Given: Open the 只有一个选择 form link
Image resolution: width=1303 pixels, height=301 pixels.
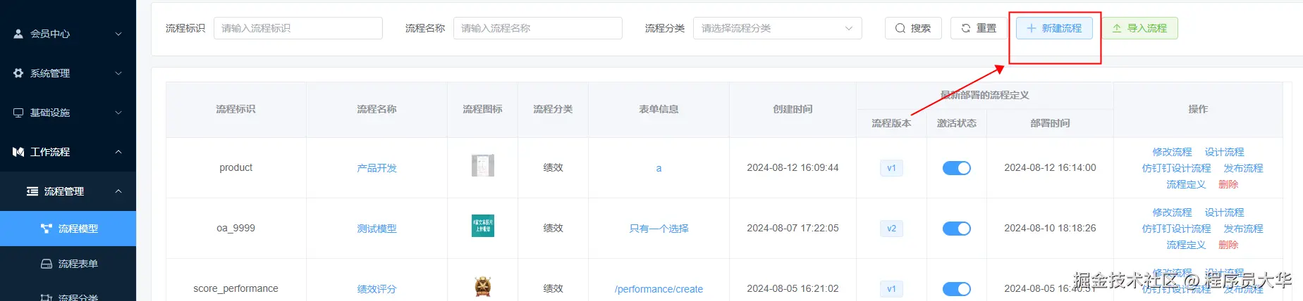Looking at the screenshot, I should [659, 229].
